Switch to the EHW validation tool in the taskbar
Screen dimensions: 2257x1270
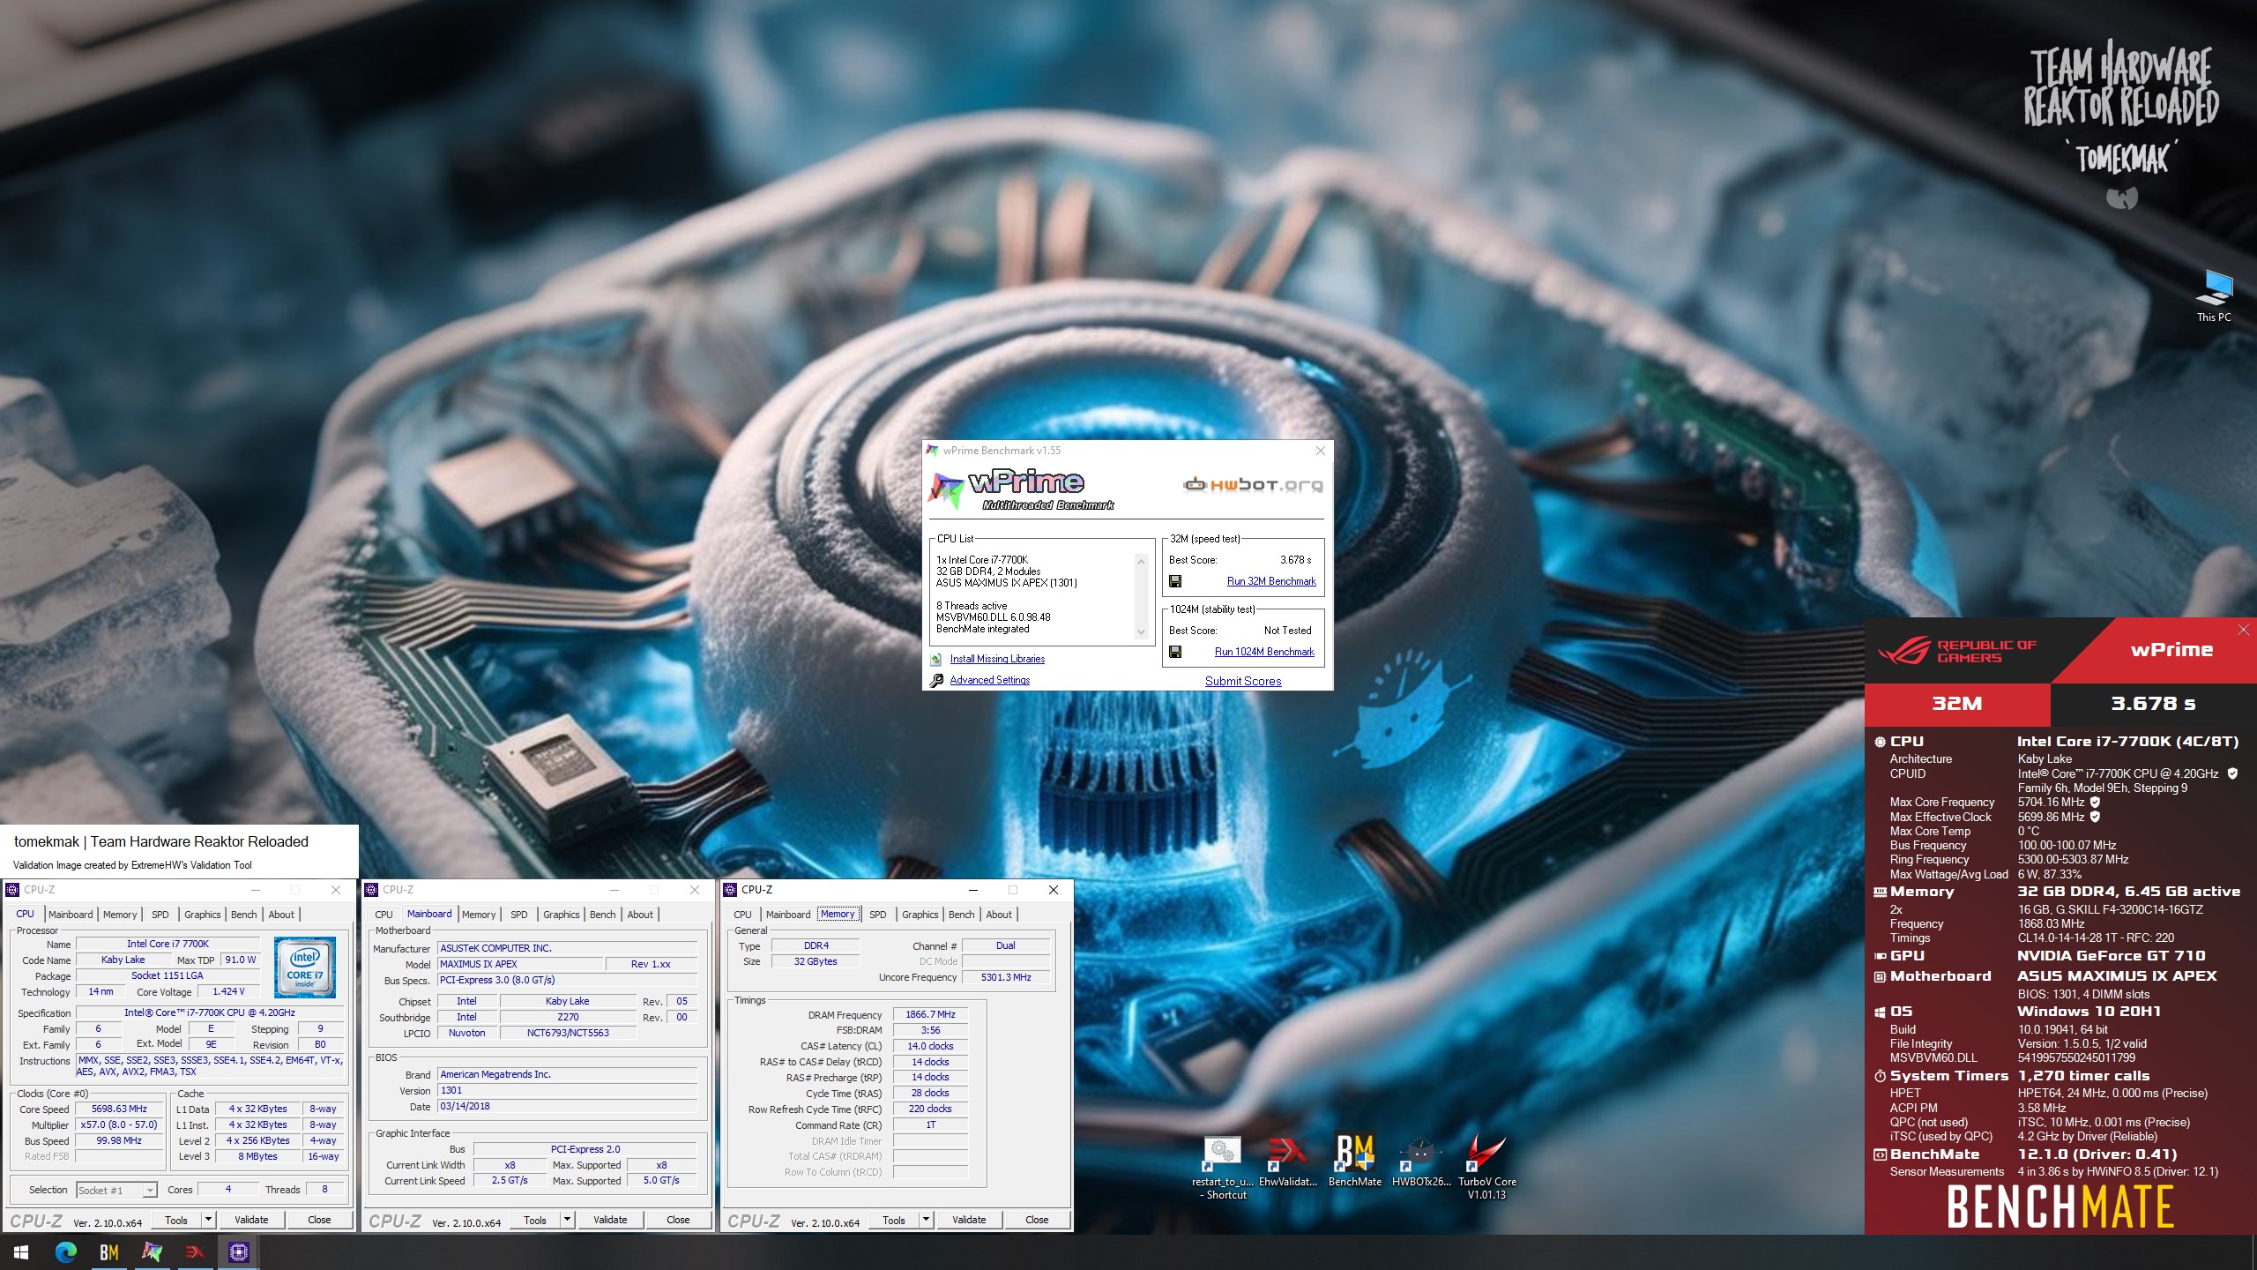[x=195, y=1251]
